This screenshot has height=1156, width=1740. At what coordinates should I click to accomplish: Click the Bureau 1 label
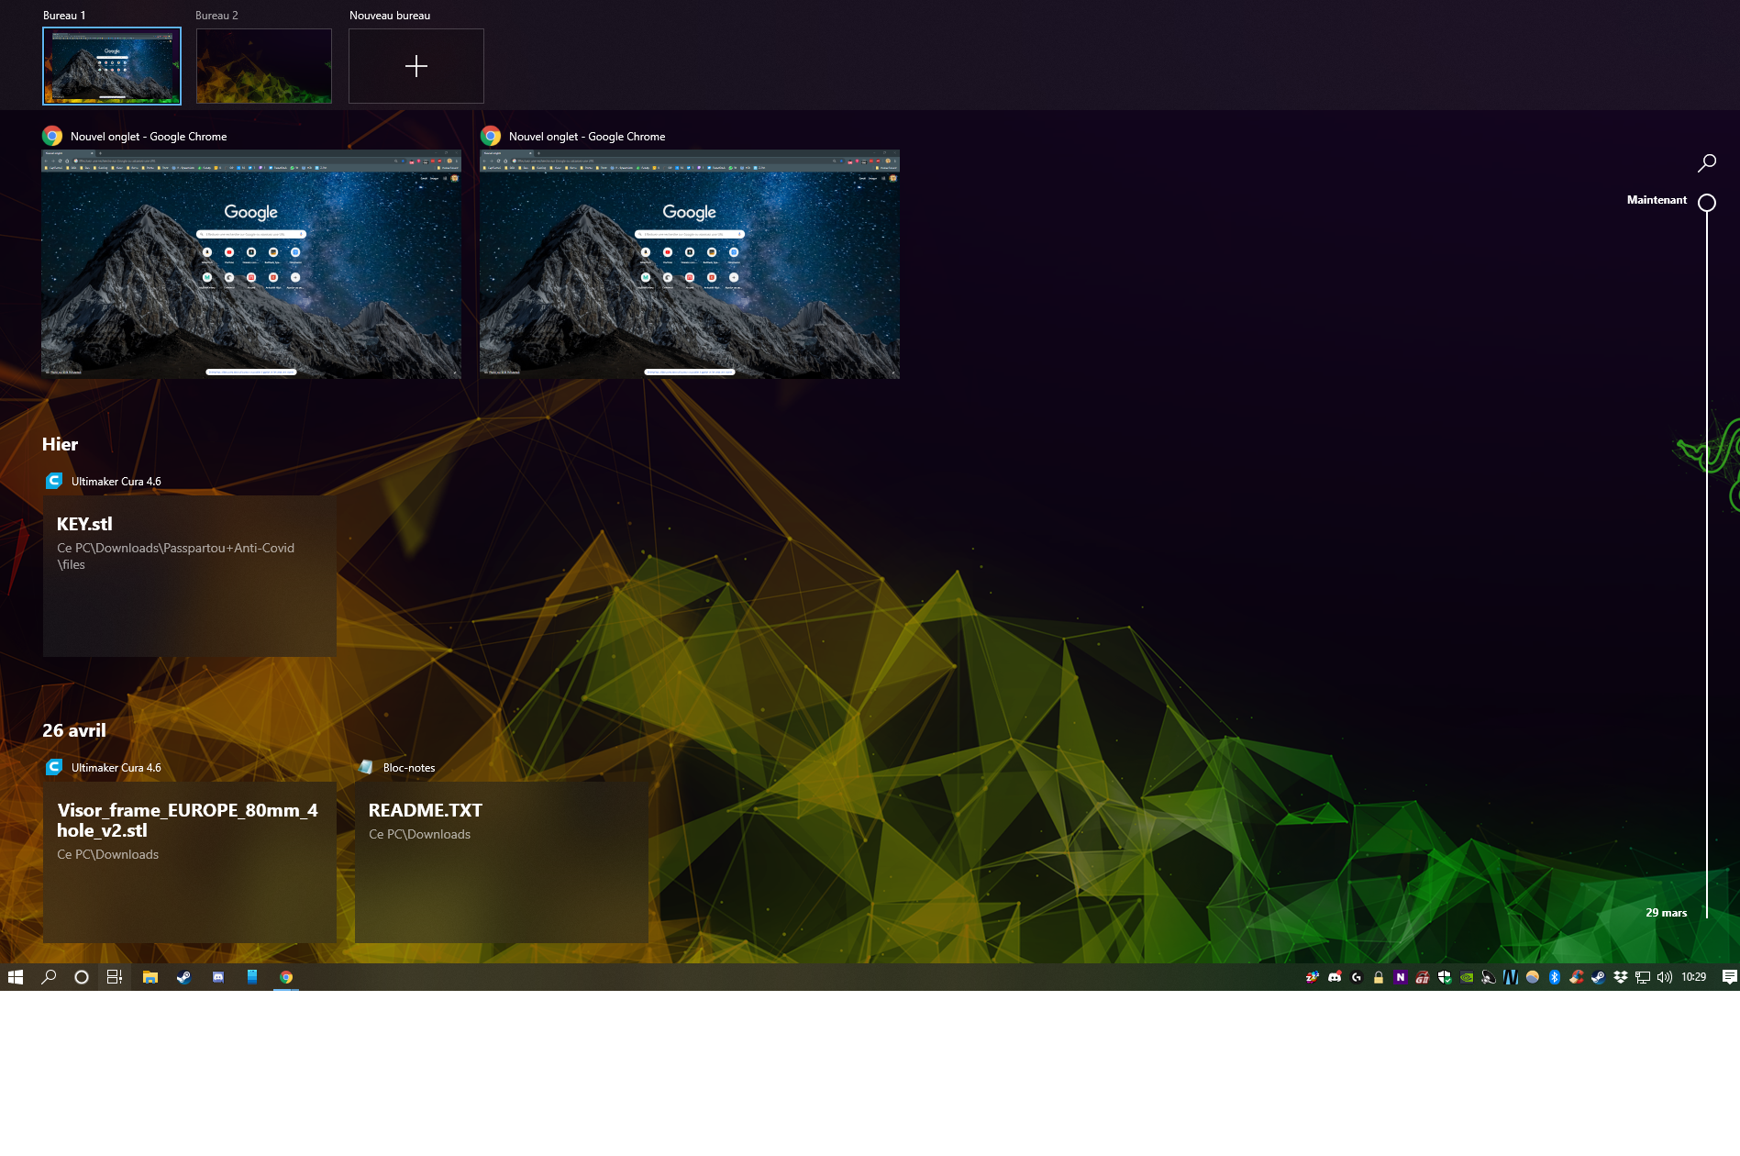64,16
